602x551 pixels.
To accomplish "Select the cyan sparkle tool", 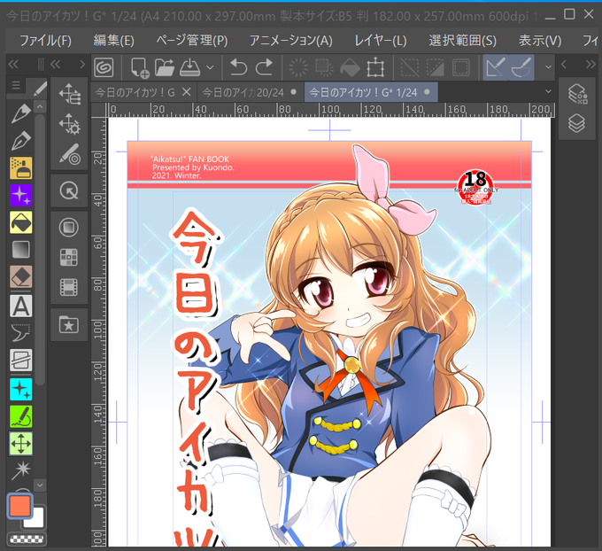I will tap(20, 389).
